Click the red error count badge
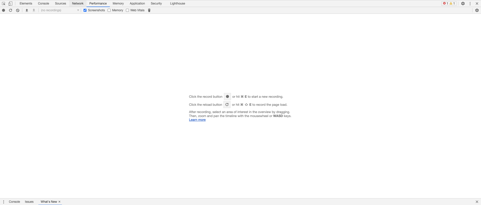The image size is (481, 205). click(x=446, y=4)
